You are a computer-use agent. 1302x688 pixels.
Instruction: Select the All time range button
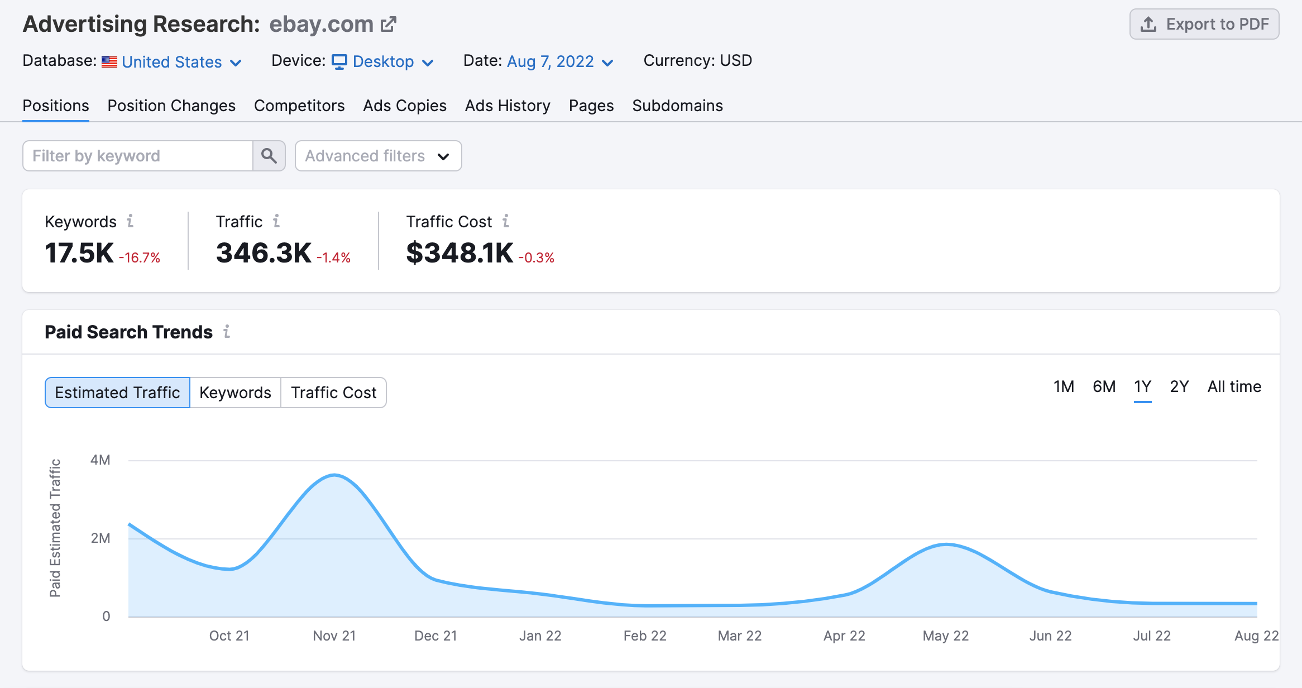click(1234, 386)
